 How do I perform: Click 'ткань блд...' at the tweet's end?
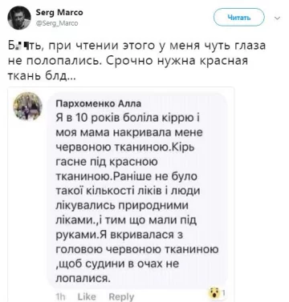42,76
